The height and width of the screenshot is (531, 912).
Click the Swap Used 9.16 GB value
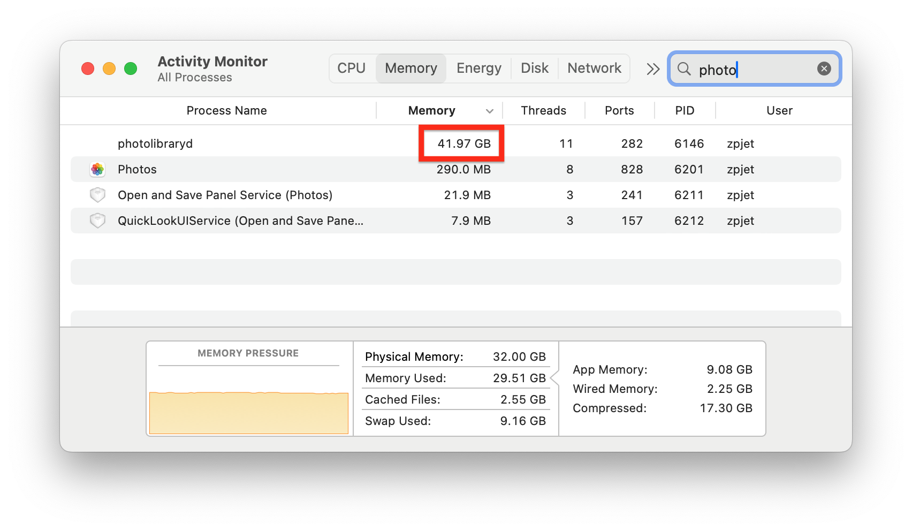click(x=523, y=421)
